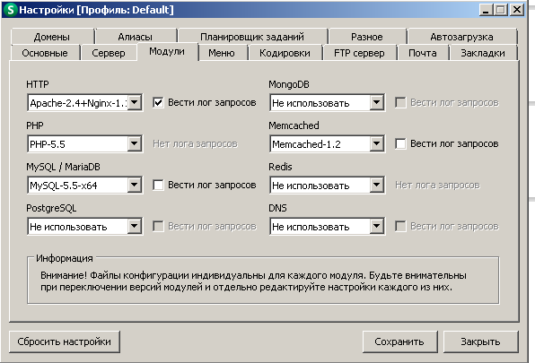Viewport: 535px width, 363px height.
Task: Open the Сервер tab
Action: click(109, 53)
